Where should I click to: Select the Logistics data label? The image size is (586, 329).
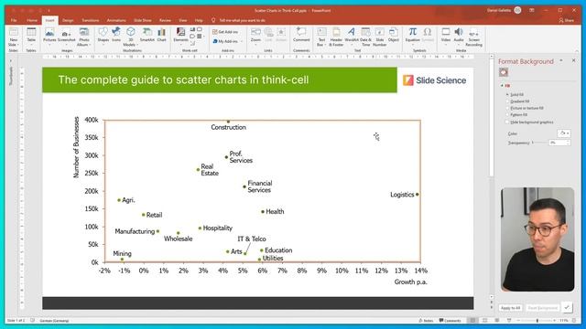tap(402, 195)
